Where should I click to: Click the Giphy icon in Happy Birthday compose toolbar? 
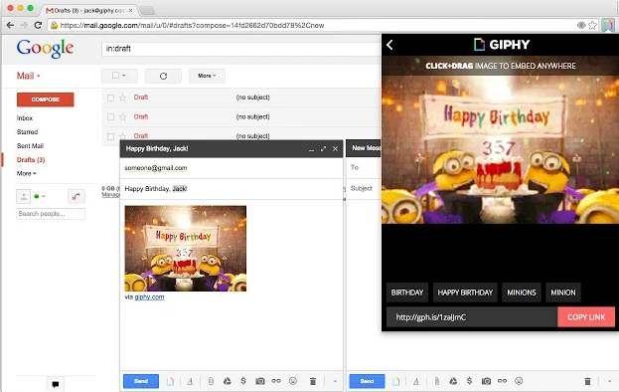click(x=170, y=381)
